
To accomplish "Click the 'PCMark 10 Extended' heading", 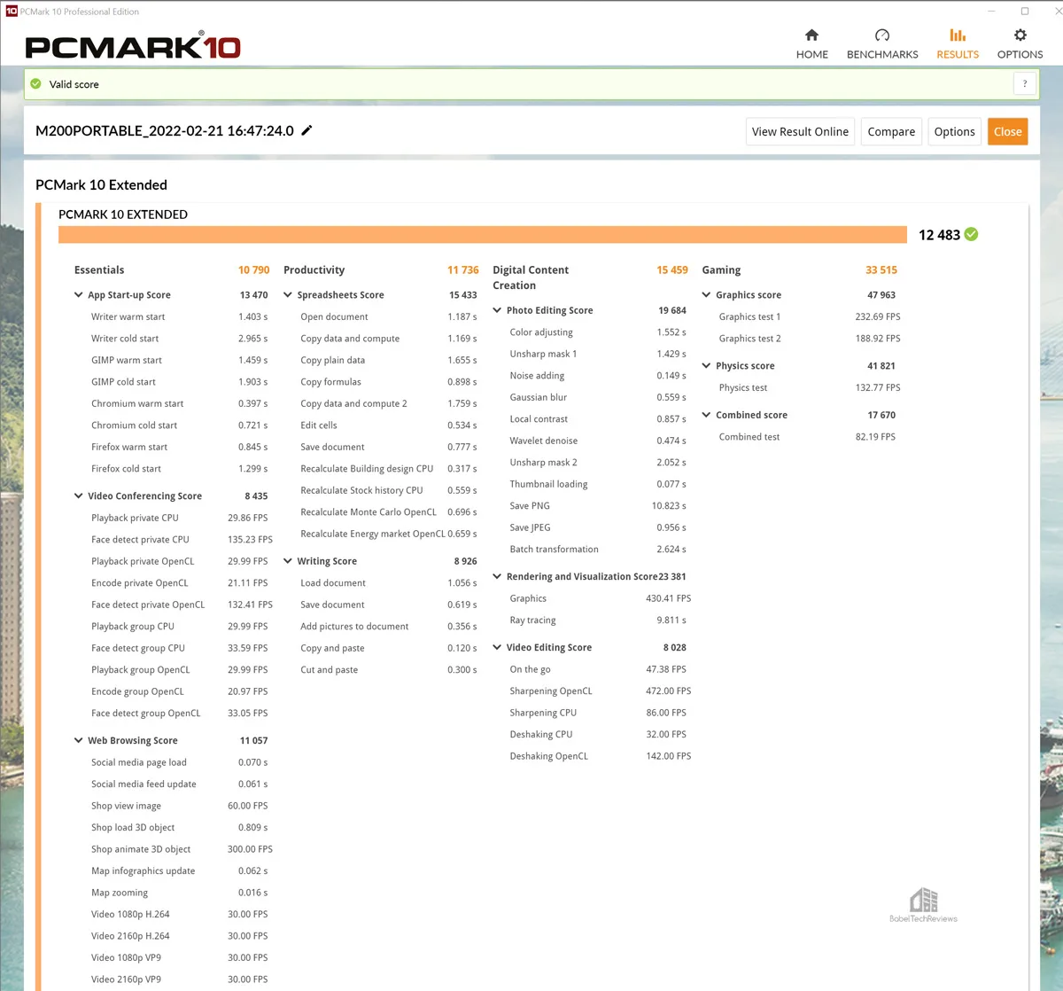I will [x=101, y=184].
